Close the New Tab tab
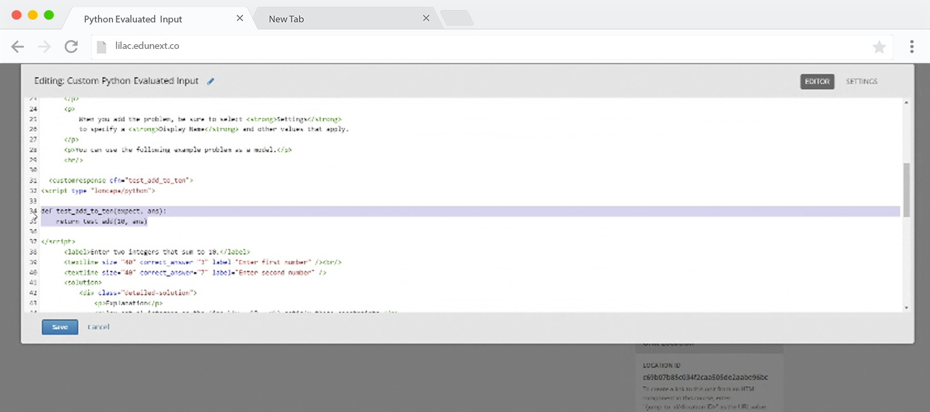The width and height of the screenshot is (930, 412). click(426, 18)
